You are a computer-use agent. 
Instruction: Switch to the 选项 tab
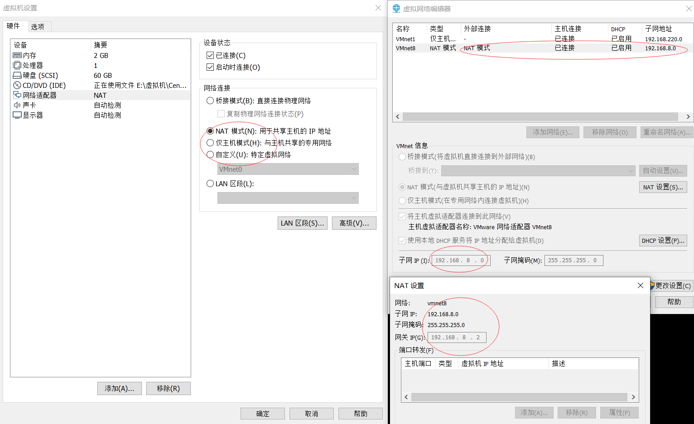click(39, 26)
